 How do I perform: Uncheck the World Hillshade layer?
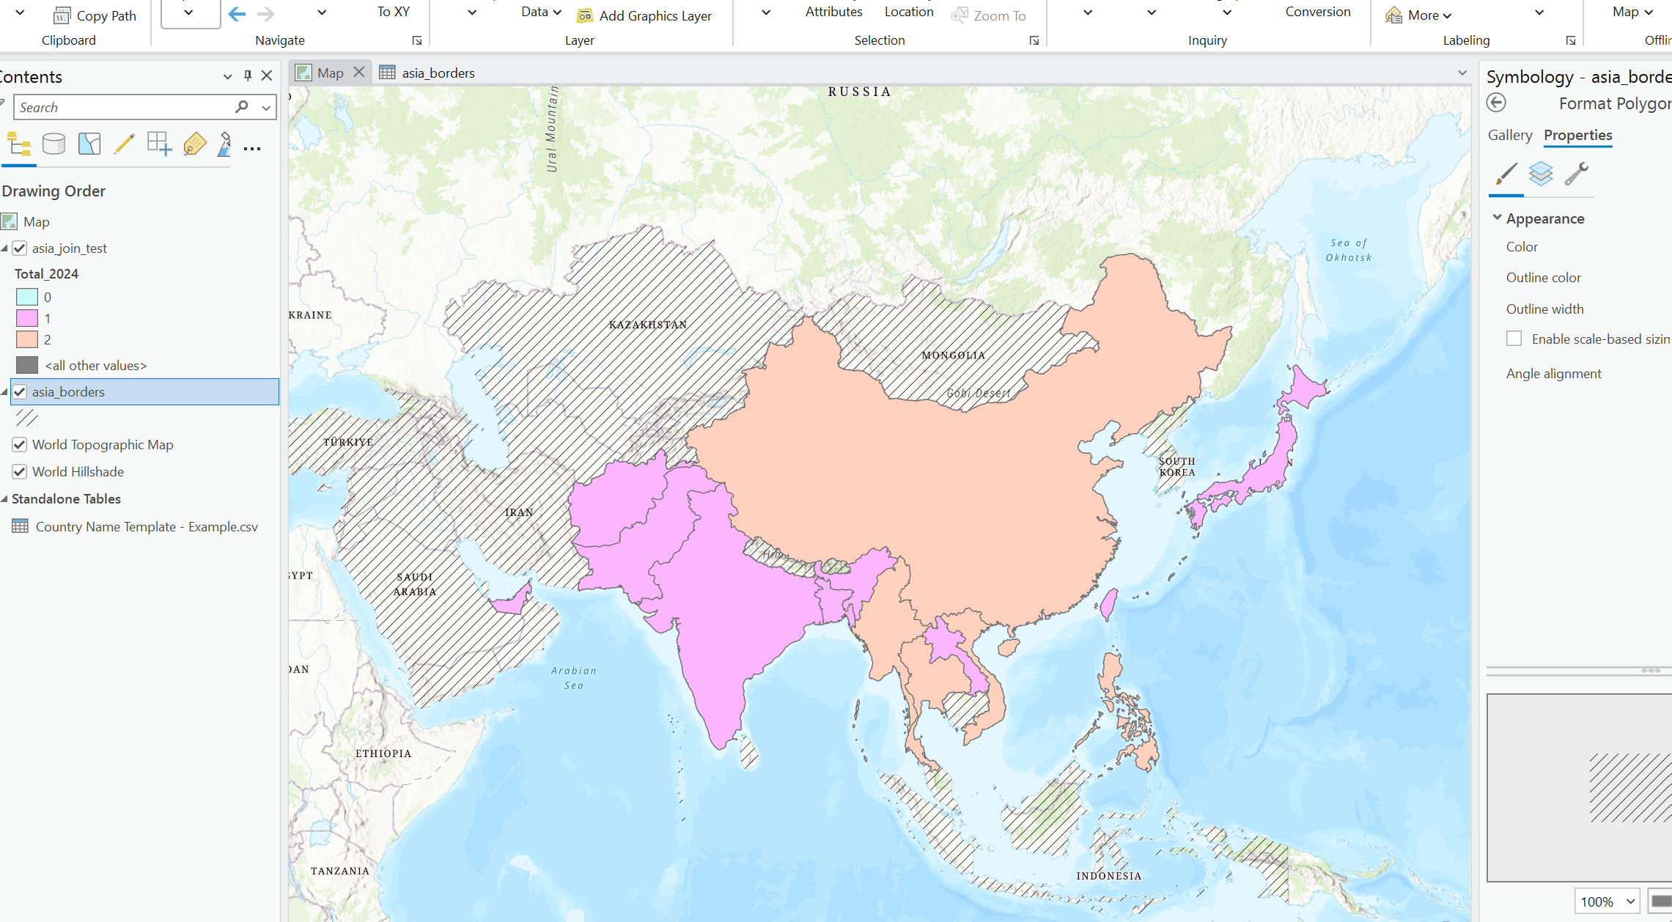coord(19,471)
